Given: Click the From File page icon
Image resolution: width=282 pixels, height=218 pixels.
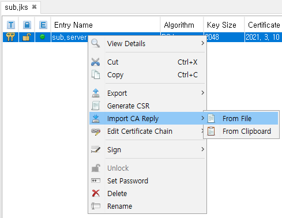Looking at the screenshot, I should 211,118.
